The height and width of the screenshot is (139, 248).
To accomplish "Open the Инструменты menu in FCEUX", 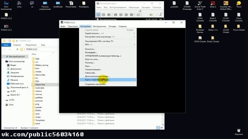I will coord(100,26).
